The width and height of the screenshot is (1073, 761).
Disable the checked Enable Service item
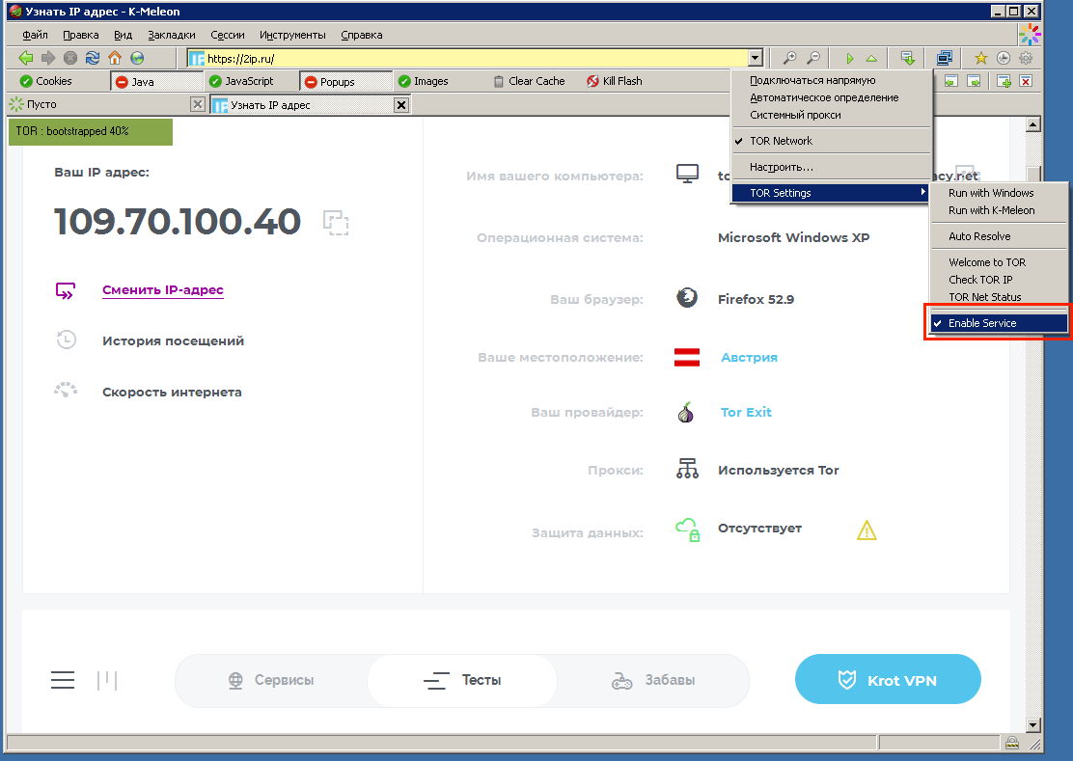999,323
